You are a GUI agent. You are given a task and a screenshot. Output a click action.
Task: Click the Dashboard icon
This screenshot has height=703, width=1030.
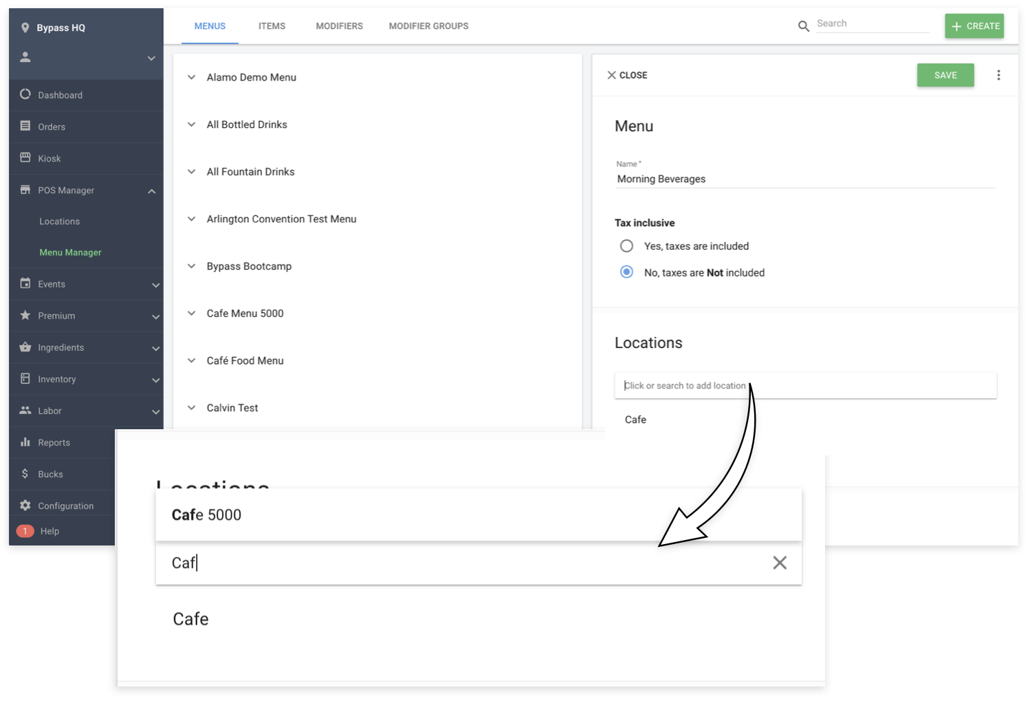click(x=25, y=94)
